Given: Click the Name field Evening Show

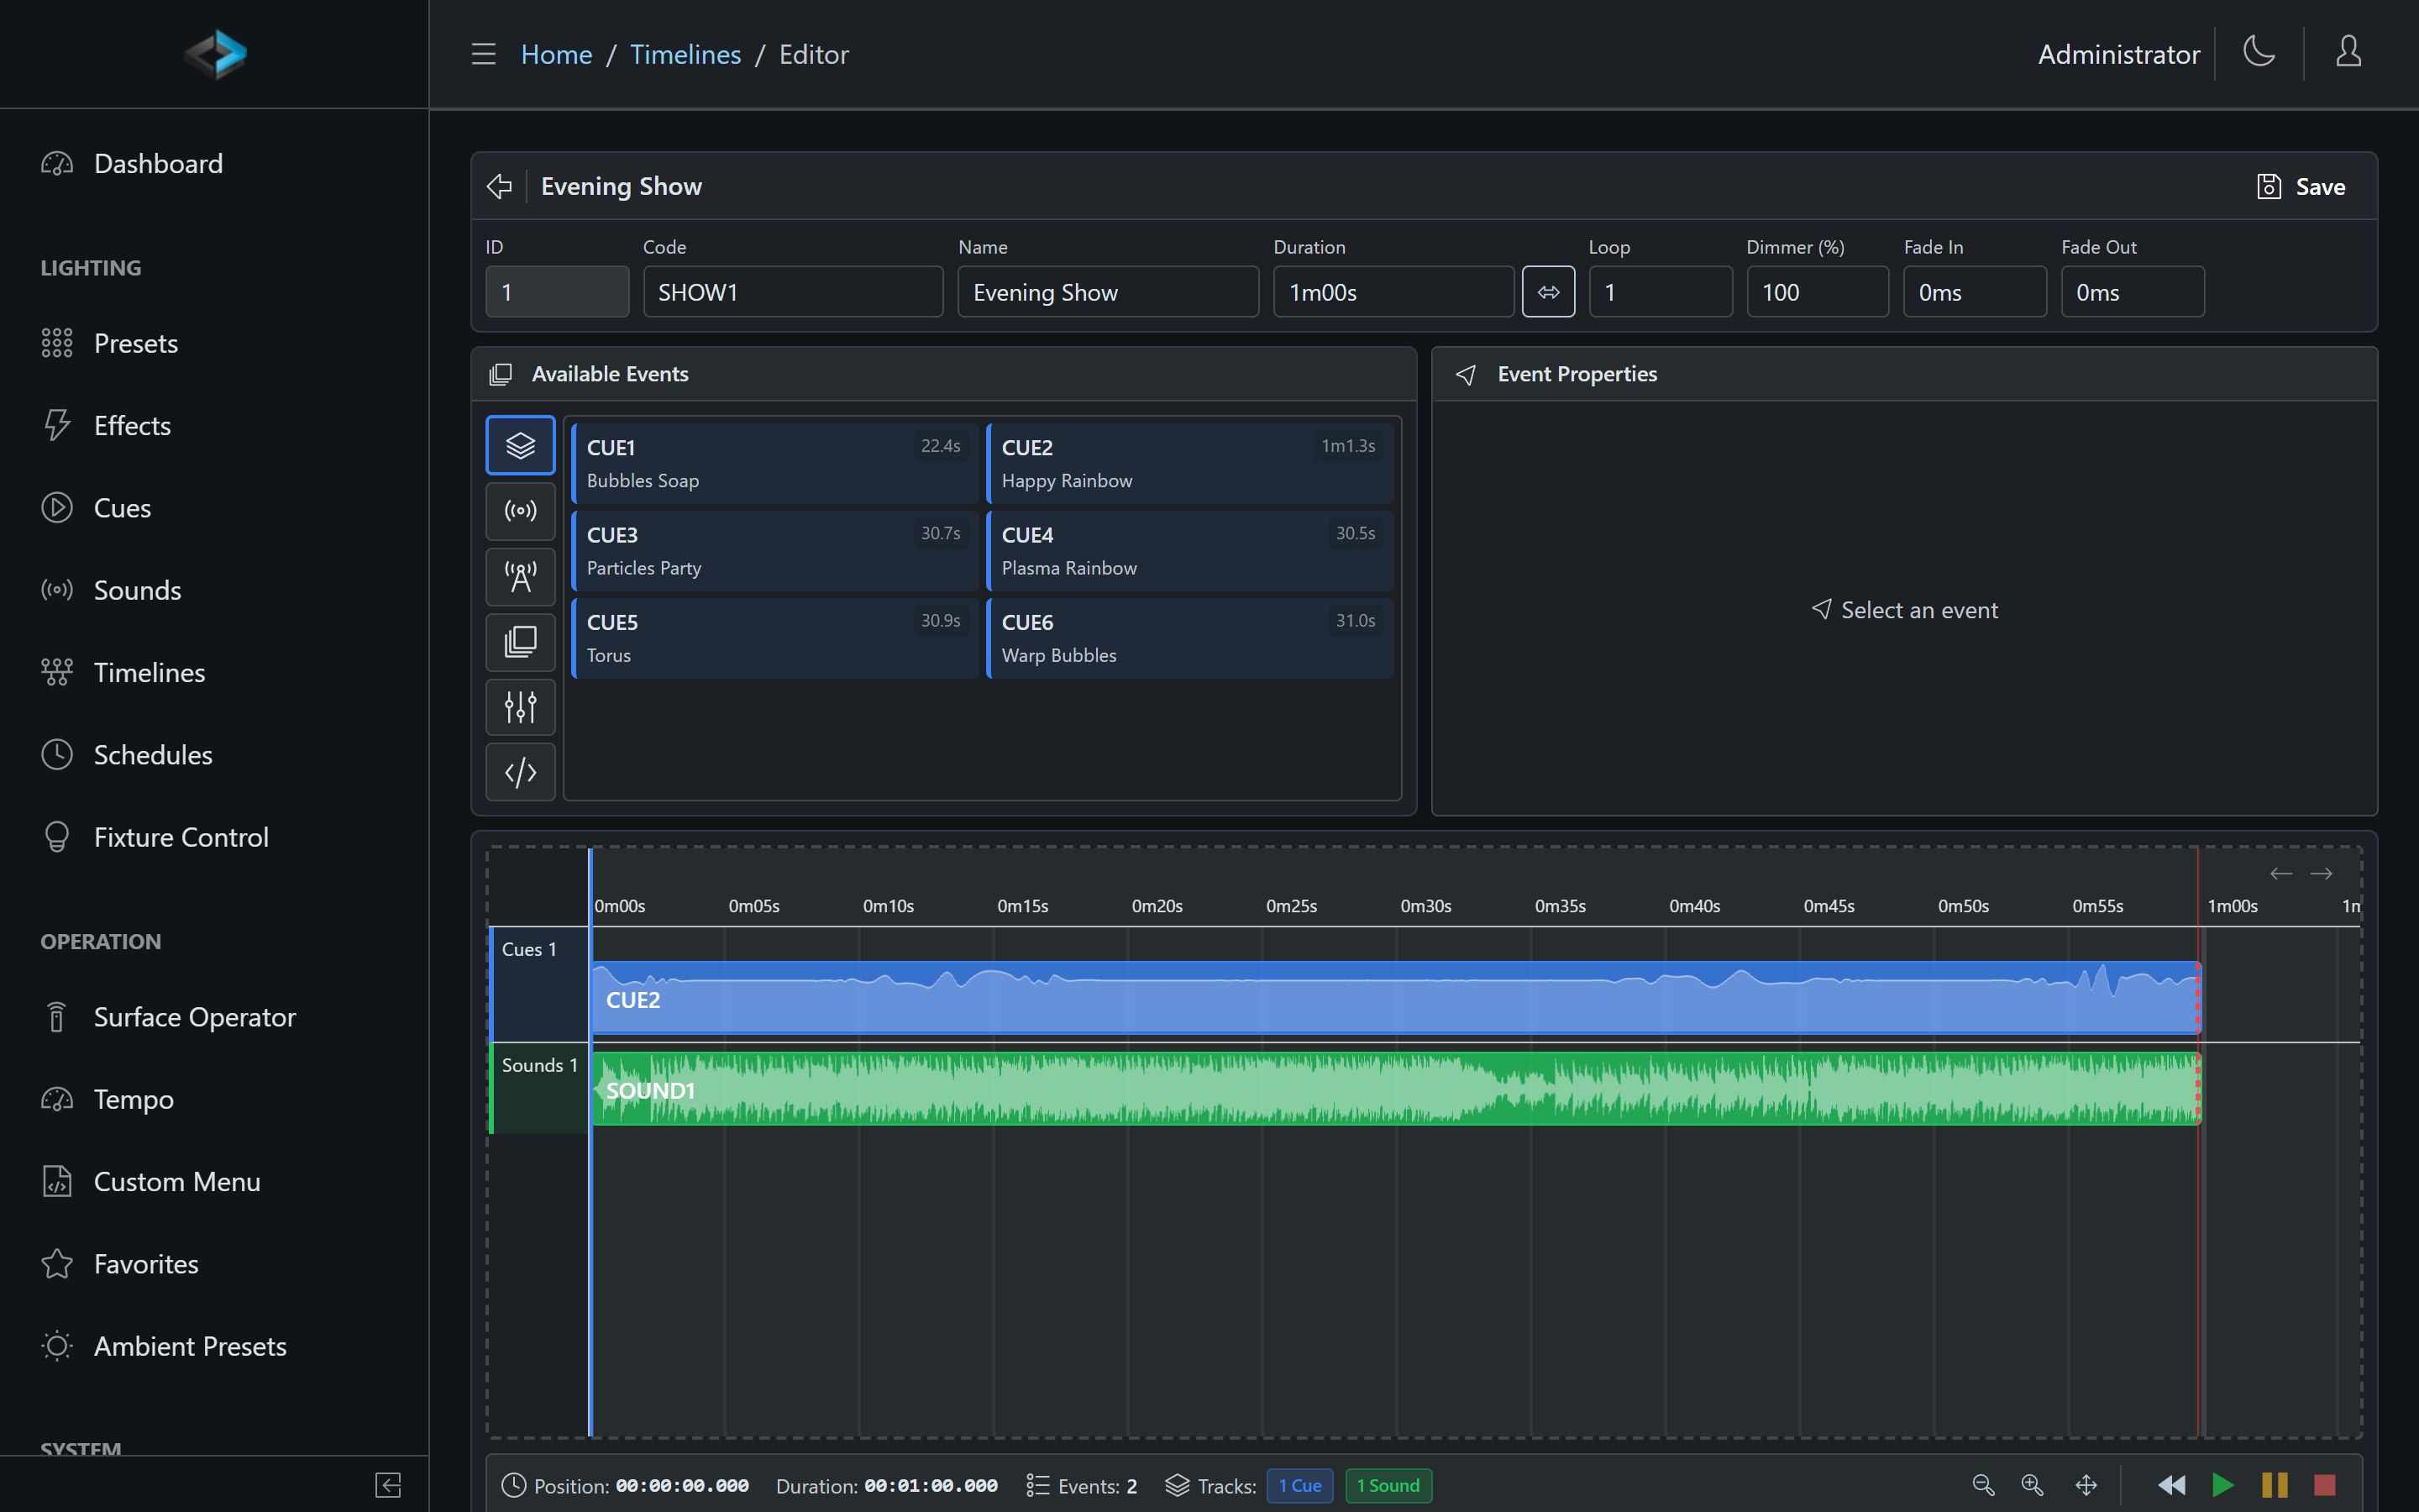Looking at the screenshot, I should click(1108, 292).
